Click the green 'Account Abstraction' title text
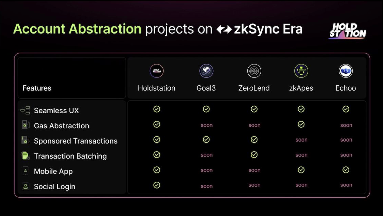 click(77, 29)
